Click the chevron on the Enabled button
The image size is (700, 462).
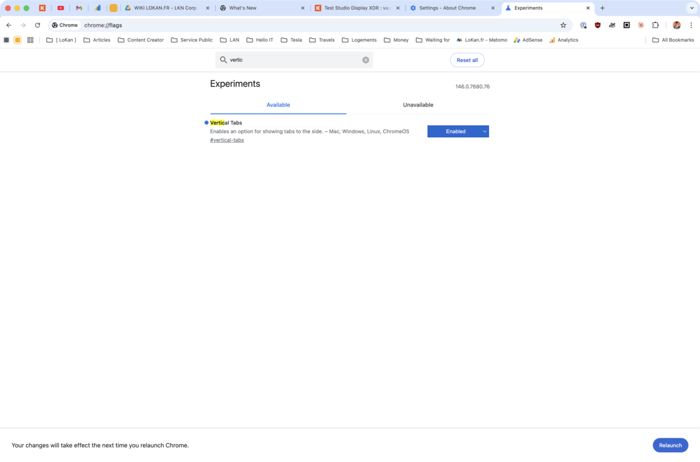tap(484, 131)
